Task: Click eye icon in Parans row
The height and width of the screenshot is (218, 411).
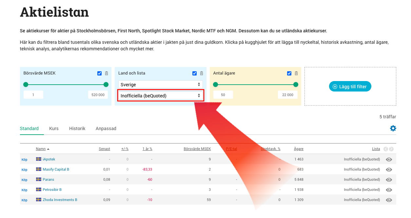Action: click(x=389, y=180)
